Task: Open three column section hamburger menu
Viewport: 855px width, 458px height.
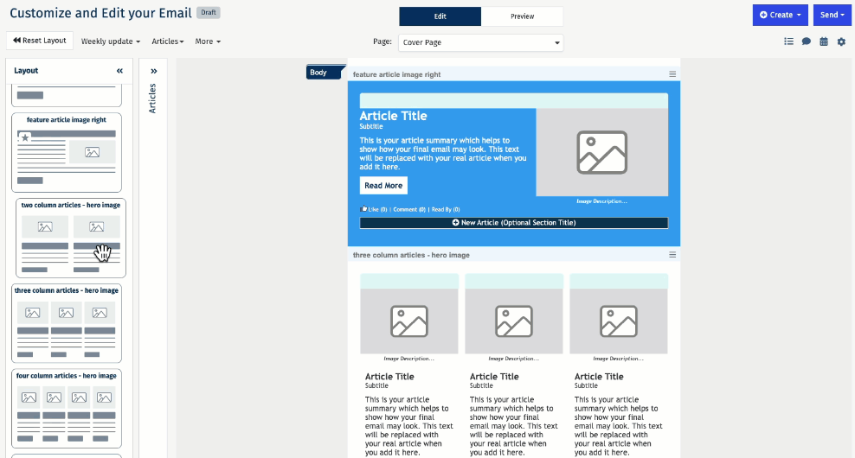Action: point(672,255)
